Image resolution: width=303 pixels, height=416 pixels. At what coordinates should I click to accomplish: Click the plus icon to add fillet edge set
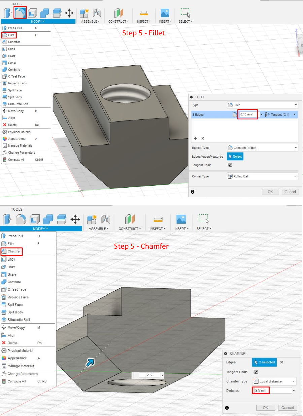(195, 138)
